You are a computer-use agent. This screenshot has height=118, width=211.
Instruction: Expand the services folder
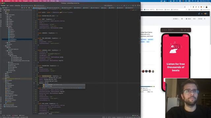(x=6, y=25)
